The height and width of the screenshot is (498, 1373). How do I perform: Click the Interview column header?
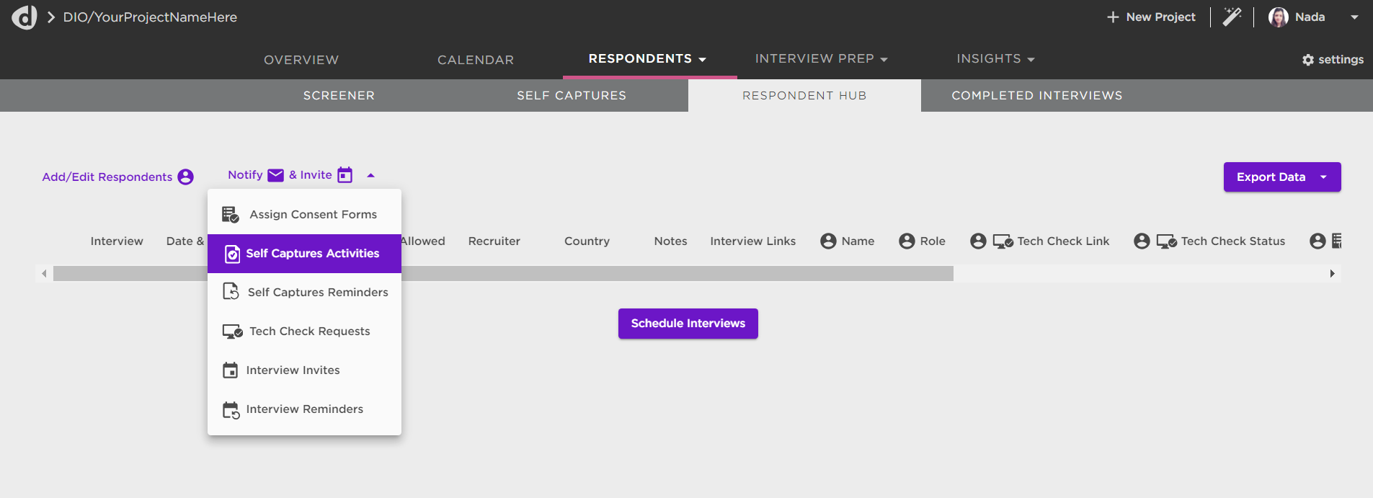click(x=117, y=241)
